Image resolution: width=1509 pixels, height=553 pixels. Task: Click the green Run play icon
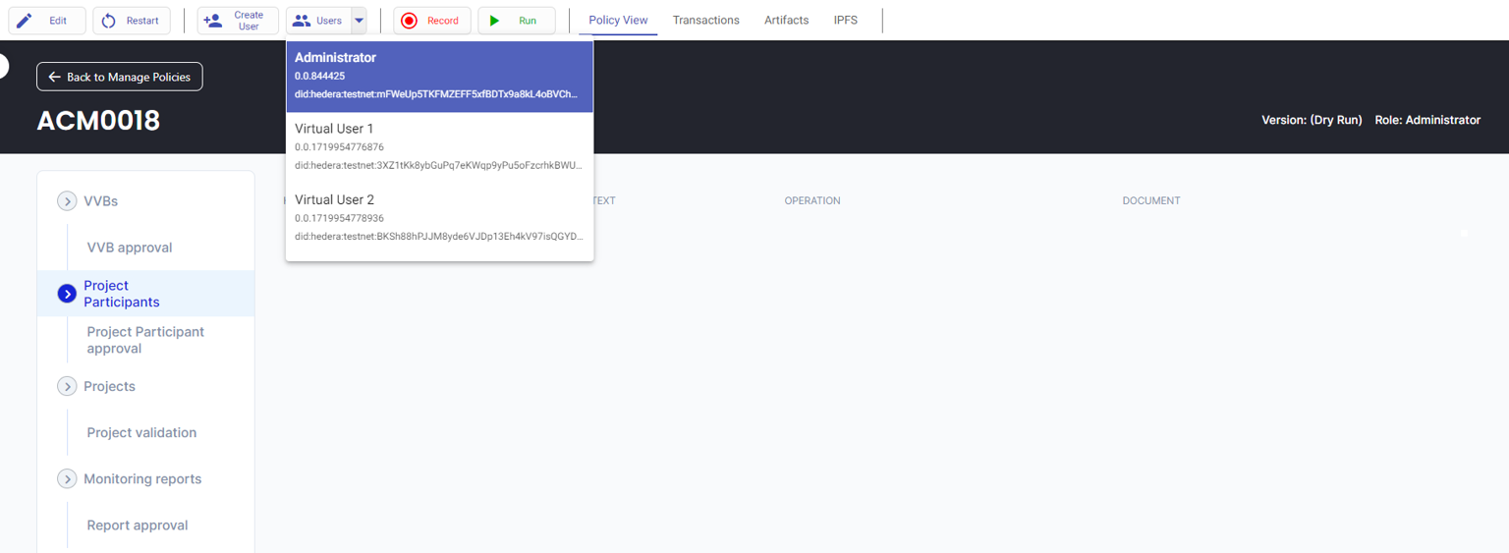pos(495,21)
